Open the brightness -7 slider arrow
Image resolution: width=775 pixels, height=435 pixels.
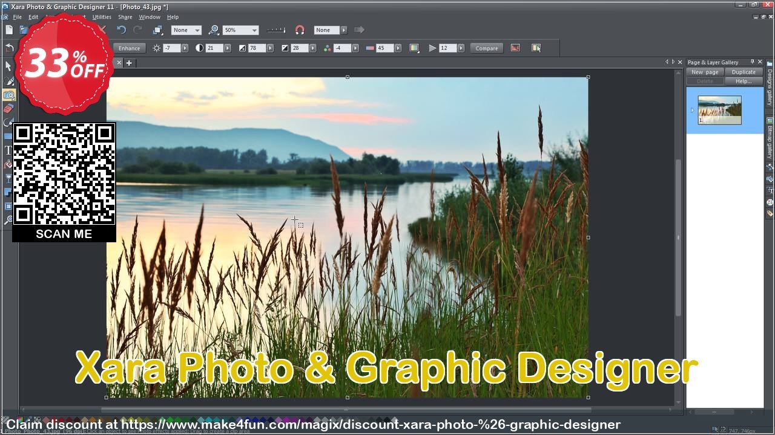point(185,48)
